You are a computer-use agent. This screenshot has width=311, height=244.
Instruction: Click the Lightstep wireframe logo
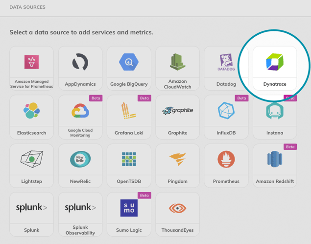tap(31, 159)
